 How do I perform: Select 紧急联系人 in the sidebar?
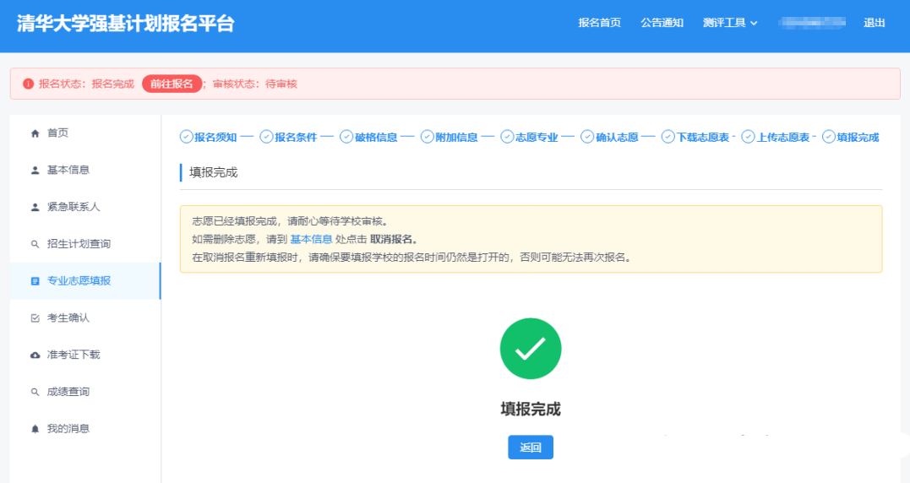[85, 207]
